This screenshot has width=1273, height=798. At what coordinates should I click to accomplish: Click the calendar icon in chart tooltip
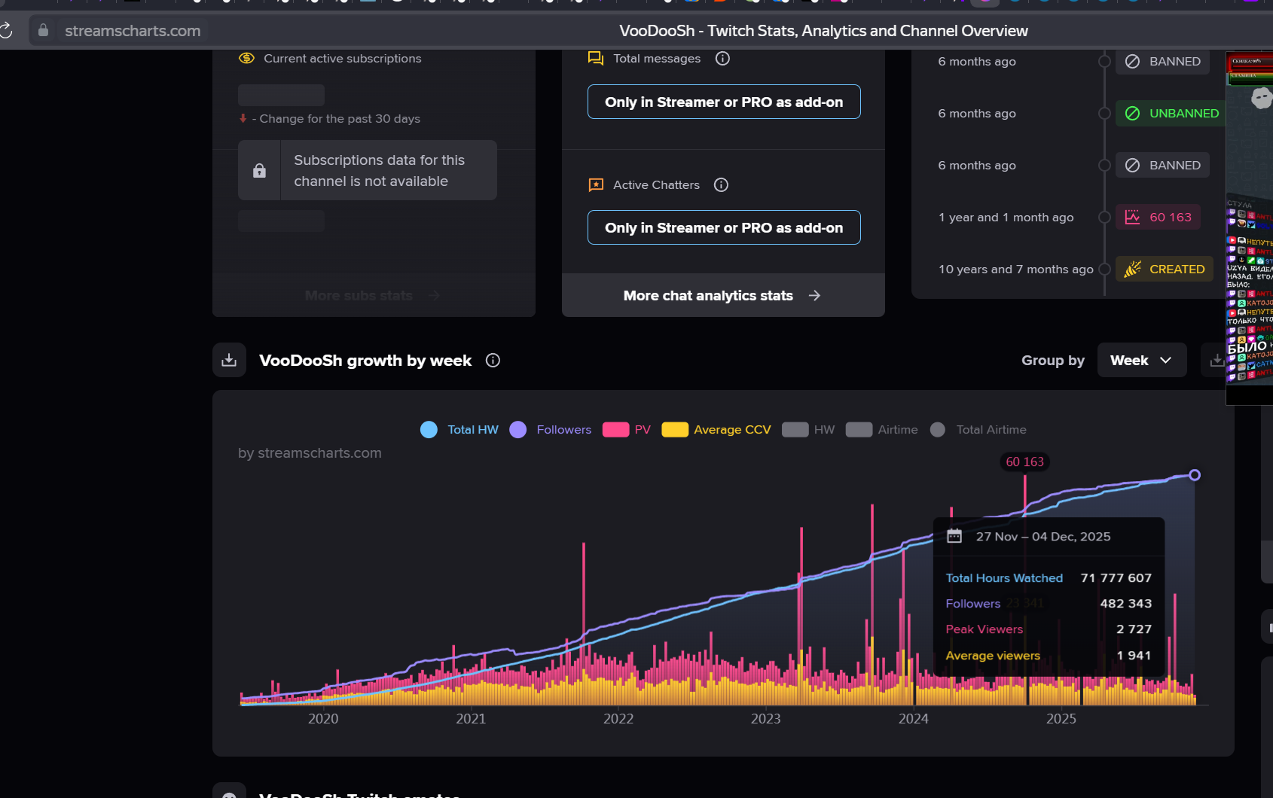pos(954,536)
